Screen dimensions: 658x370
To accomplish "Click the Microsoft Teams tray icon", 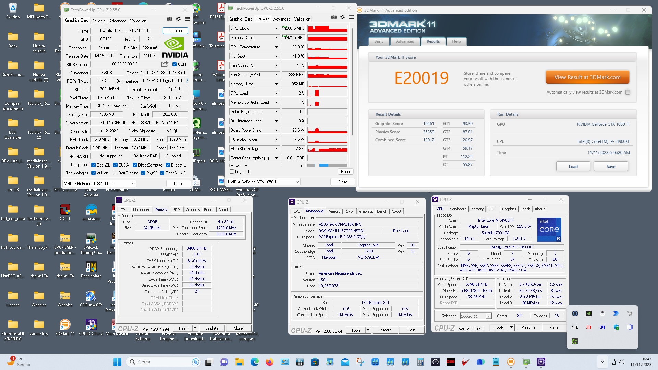I will click(x=630, y=327).
